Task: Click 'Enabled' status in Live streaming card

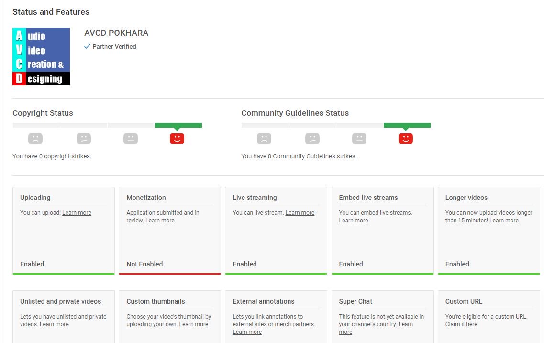Action: [x=244, y=264]
